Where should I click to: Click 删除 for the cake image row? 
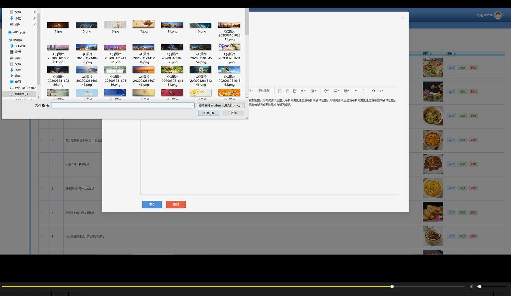(473, 68)
